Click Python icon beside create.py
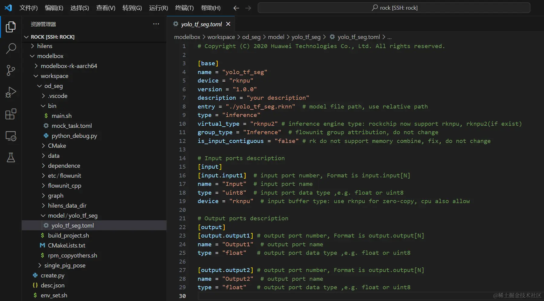The image size is (544, 301). tap(35, 275)
